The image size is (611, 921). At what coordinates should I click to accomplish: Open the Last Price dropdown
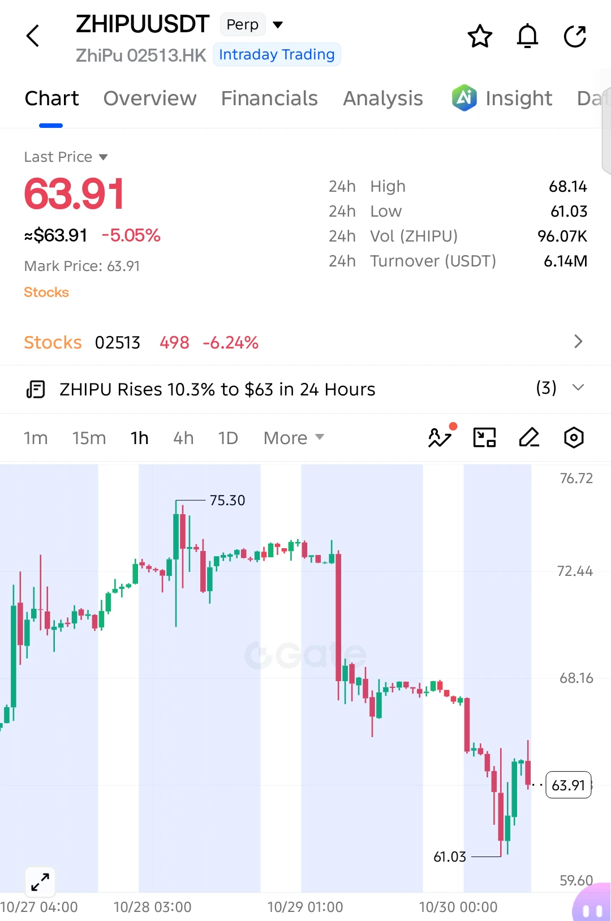(66, 157)
